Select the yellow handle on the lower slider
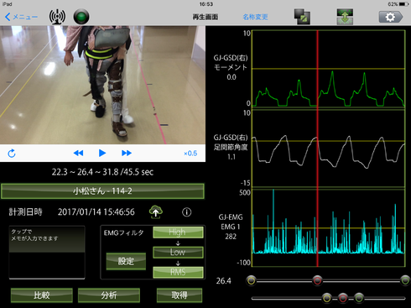This screenshot has height=308, width=411. [x=326, y=298]
